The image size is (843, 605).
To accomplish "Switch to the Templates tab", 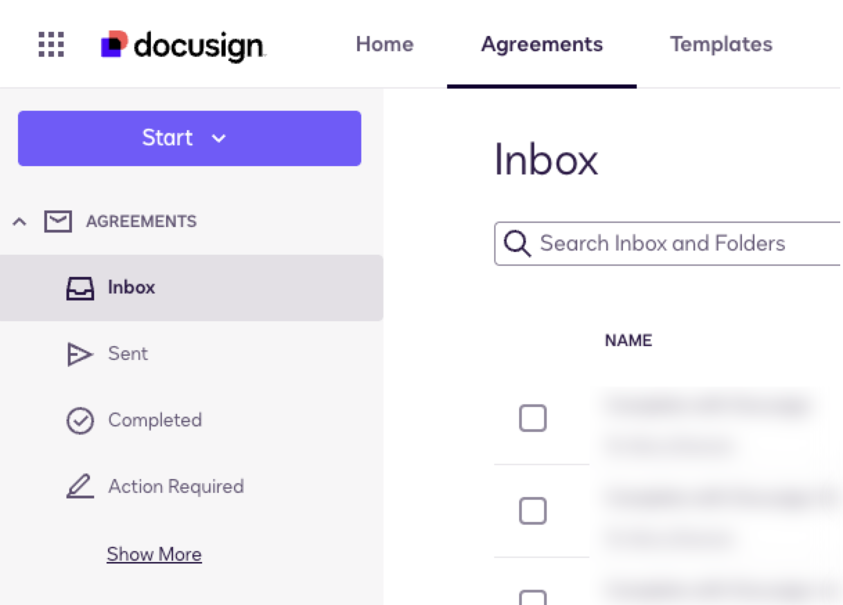I will coord(720,44).
